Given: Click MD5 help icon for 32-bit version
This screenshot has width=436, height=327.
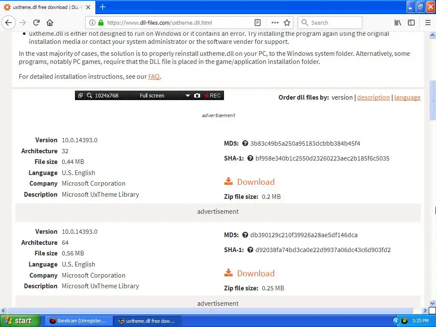Looking at the screenshot, I should point(245,143).
